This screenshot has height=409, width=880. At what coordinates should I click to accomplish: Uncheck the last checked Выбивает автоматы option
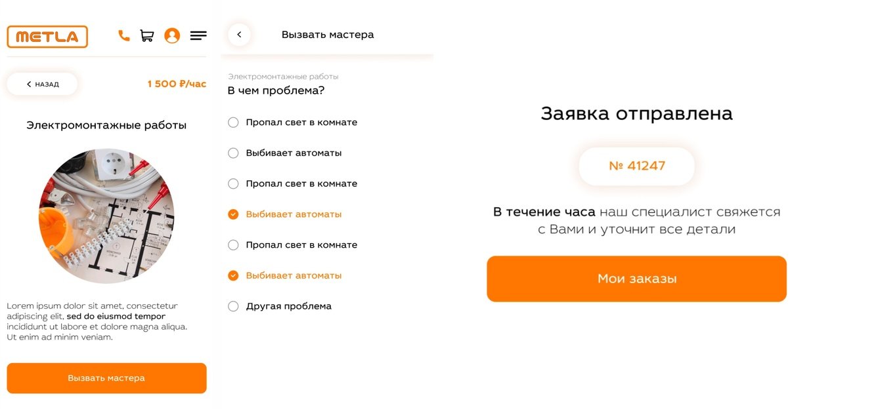233,276
